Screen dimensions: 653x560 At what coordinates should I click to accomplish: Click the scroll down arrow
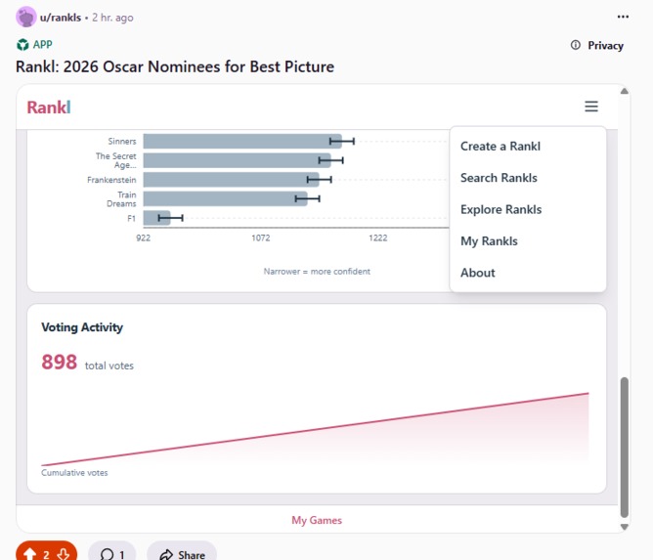coord(624,527)
